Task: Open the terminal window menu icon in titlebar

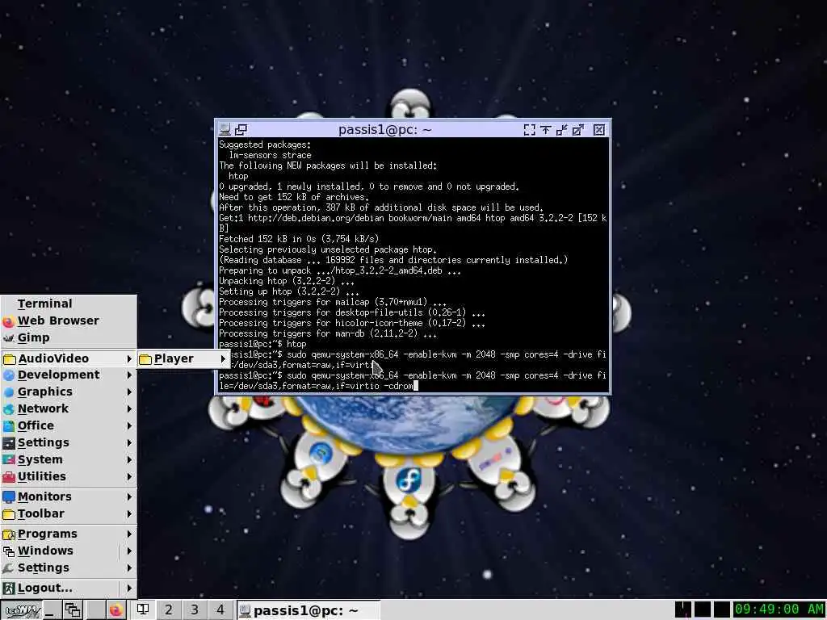Action: 225,129
